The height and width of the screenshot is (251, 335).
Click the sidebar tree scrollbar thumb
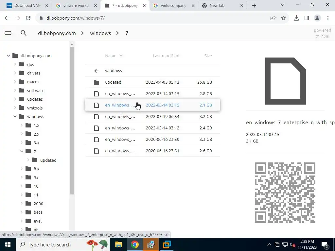72,121
